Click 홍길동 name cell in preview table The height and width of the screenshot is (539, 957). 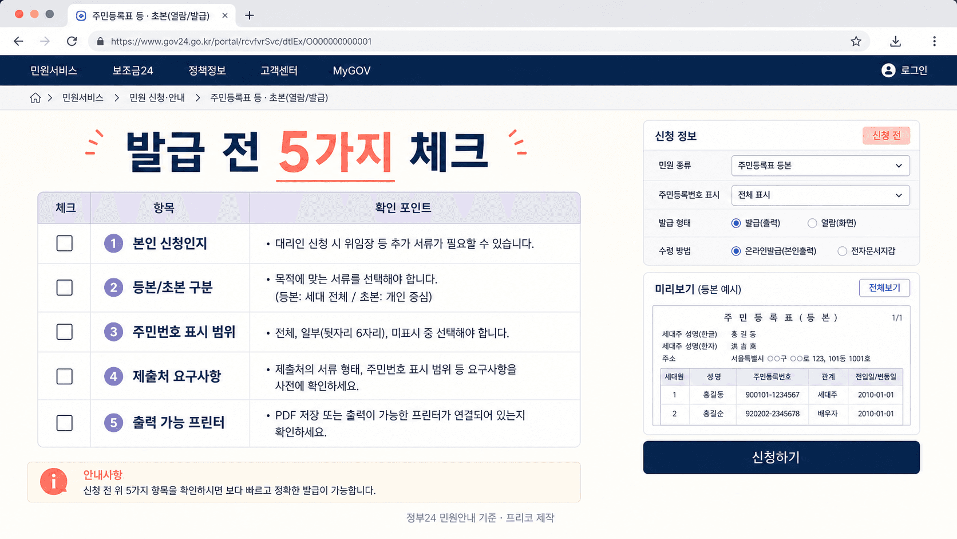[713, 395]
